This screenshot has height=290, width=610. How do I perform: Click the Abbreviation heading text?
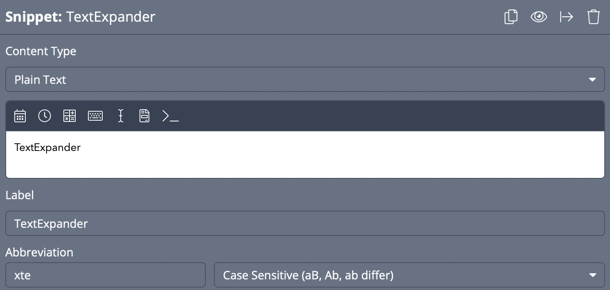coord(39,252)
